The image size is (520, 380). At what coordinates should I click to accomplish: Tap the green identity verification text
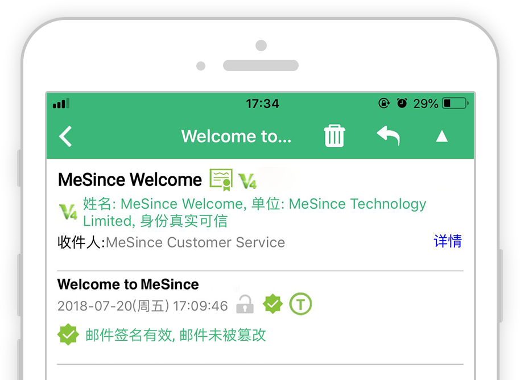(254, 212)
